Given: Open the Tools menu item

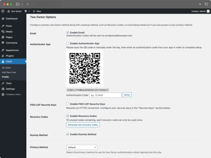Looking at the screenshot, I should coord(8,83).
